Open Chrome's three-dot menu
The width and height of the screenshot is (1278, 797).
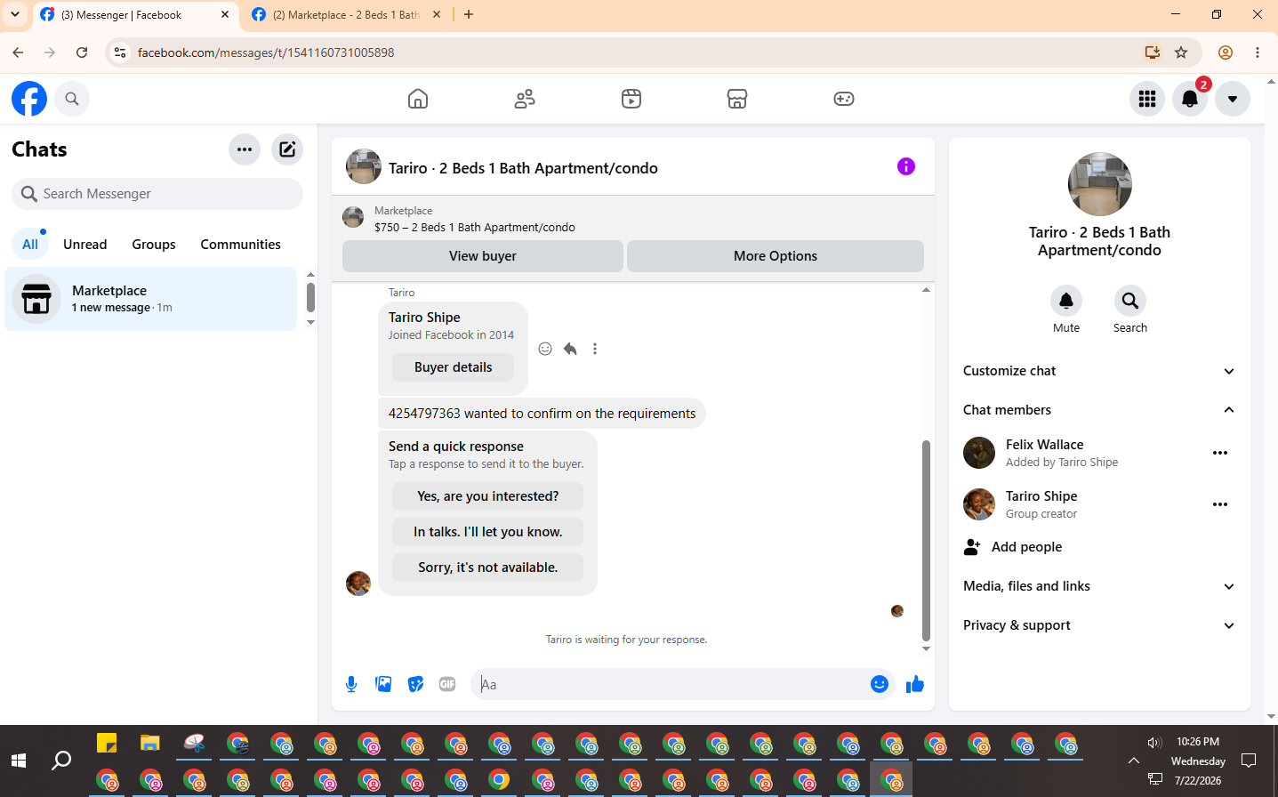(1258, 52)
